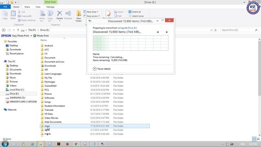Click Select none in the ribbon
The height and width of the screenshot is (147, 261).
136,16
